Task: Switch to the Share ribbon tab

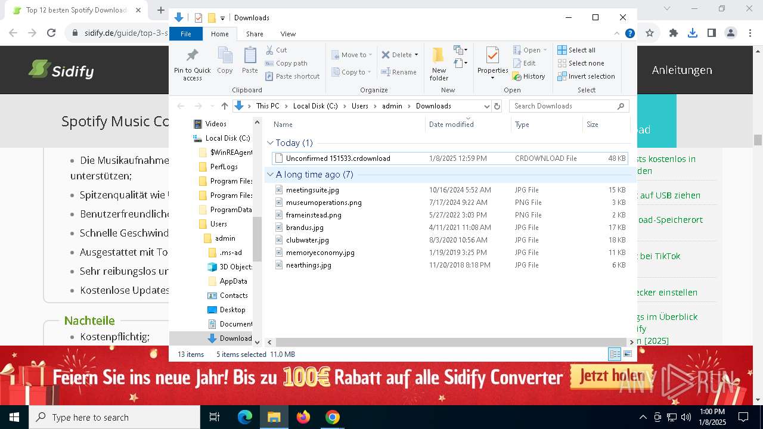Action: tap(255, 34)
